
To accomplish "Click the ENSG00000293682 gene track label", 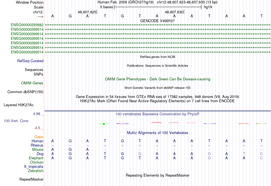I will coord(27,25).
